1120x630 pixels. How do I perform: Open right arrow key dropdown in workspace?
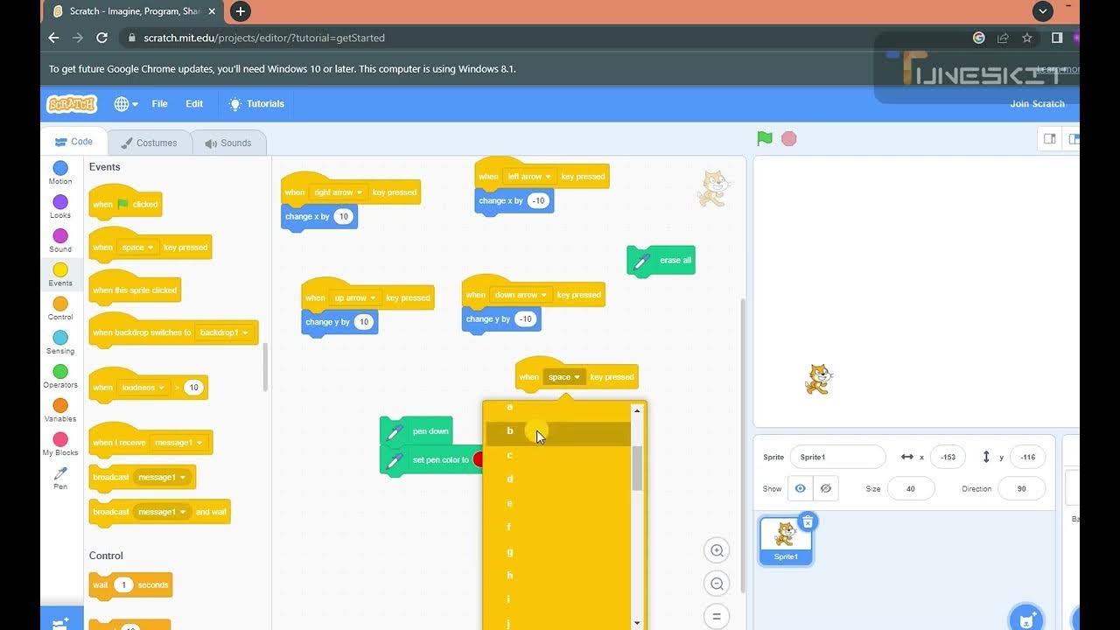[x=339, y=192]
